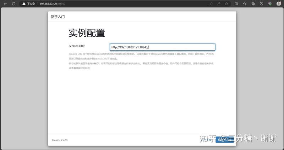Viewport: 284px width, 150px height.
Task: Add this page to favorites star
Action: (226, 4)
